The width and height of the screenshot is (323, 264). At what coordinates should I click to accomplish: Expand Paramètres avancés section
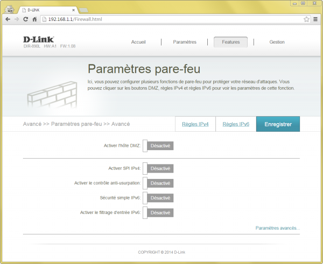(278, 228)
